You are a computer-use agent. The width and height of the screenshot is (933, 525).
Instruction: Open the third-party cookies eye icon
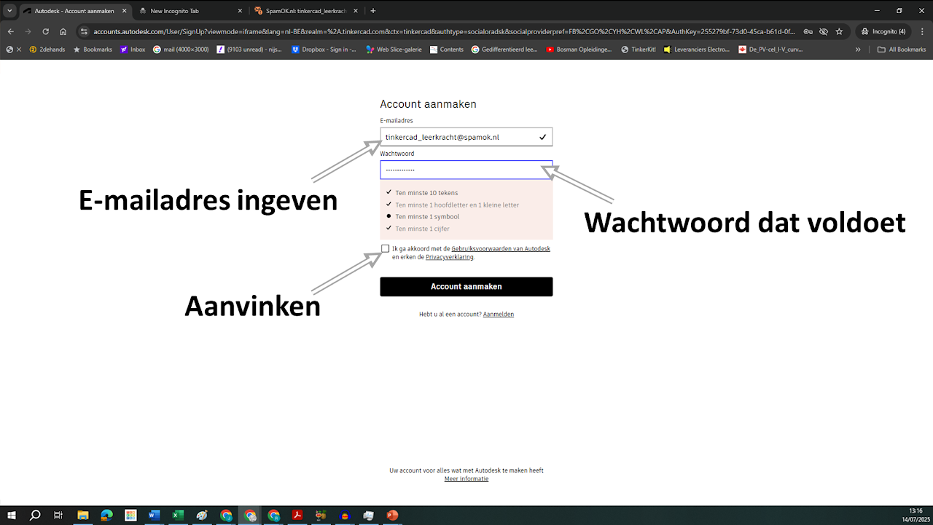pyautogui.click(x=824, y=31)
